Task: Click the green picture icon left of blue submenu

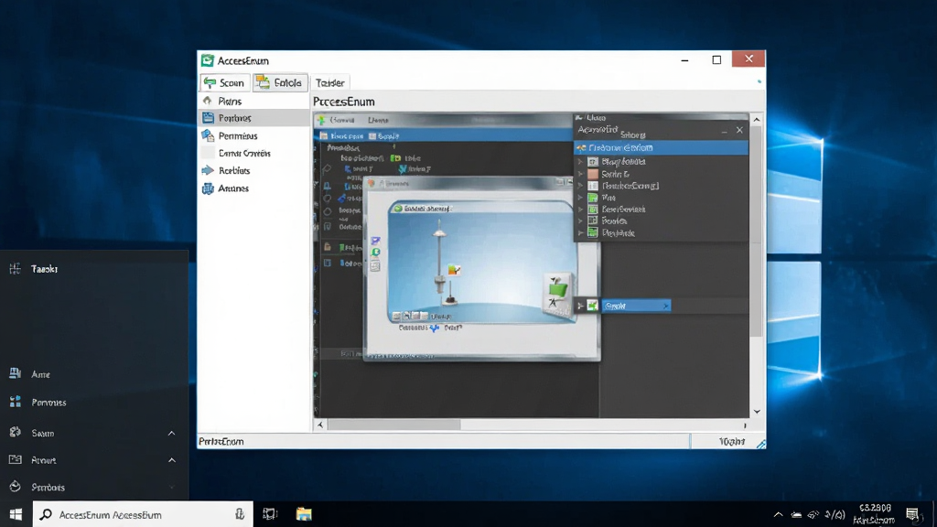Action: coord(592,306)
